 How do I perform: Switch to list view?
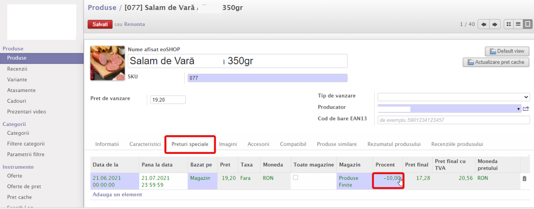(x=518, y=24)
